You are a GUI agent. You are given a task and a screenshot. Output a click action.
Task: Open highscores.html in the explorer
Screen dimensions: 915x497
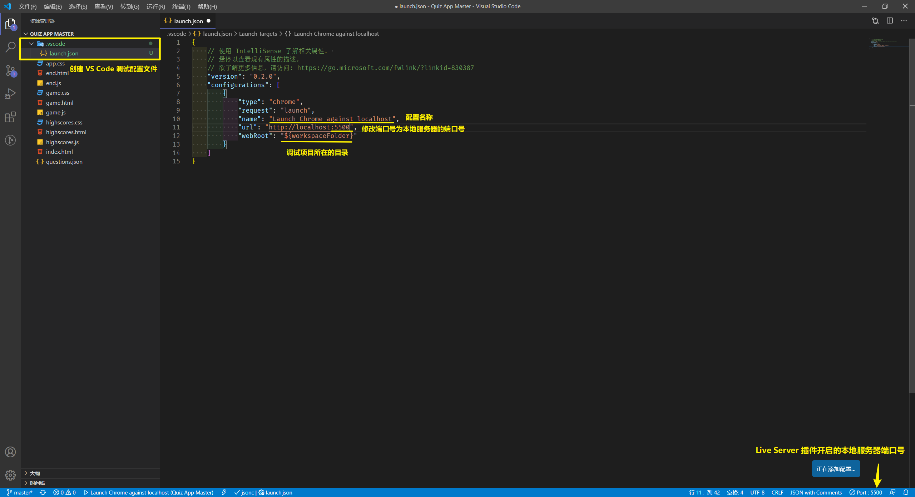[90, 132]
